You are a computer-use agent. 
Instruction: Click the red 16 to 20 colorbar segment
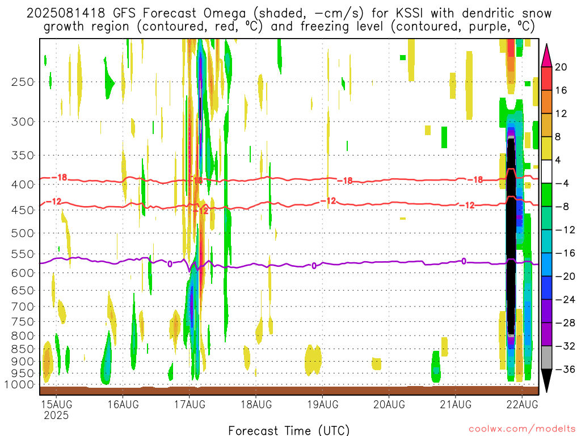(x=546, y=78)
